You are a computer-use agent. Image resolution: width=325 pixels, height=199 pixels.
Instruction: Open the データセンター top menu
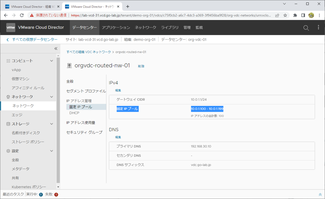pyautogui.click(x=84, y=28)
